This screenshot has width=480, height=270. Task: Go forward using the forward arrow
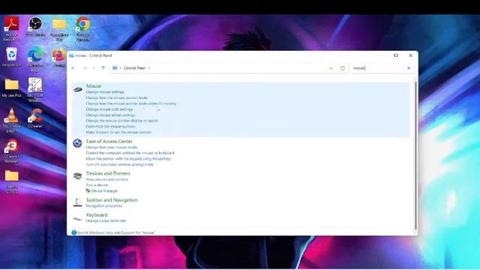[x=85, y=68]
